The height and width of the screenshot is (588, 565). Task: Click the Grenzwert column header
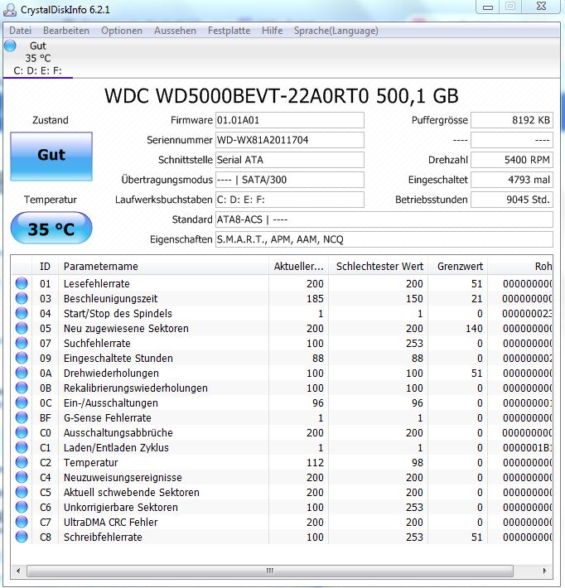coord(458,266)
